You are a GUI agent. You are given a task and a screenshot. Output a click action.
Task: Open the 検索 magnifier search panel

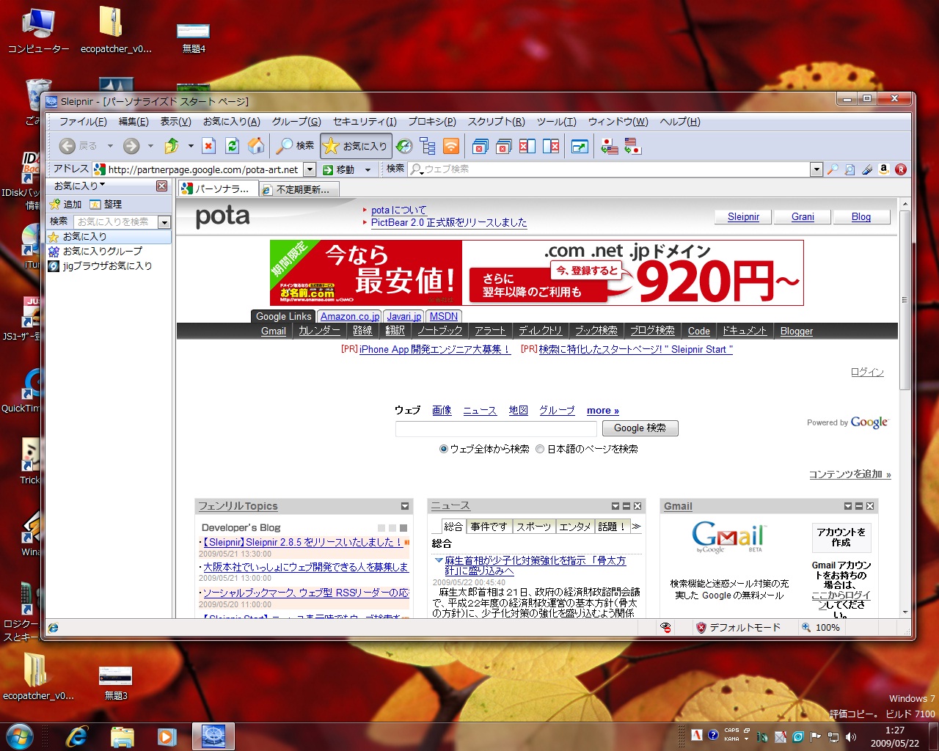pyautogui.click(x=295, y=146)
